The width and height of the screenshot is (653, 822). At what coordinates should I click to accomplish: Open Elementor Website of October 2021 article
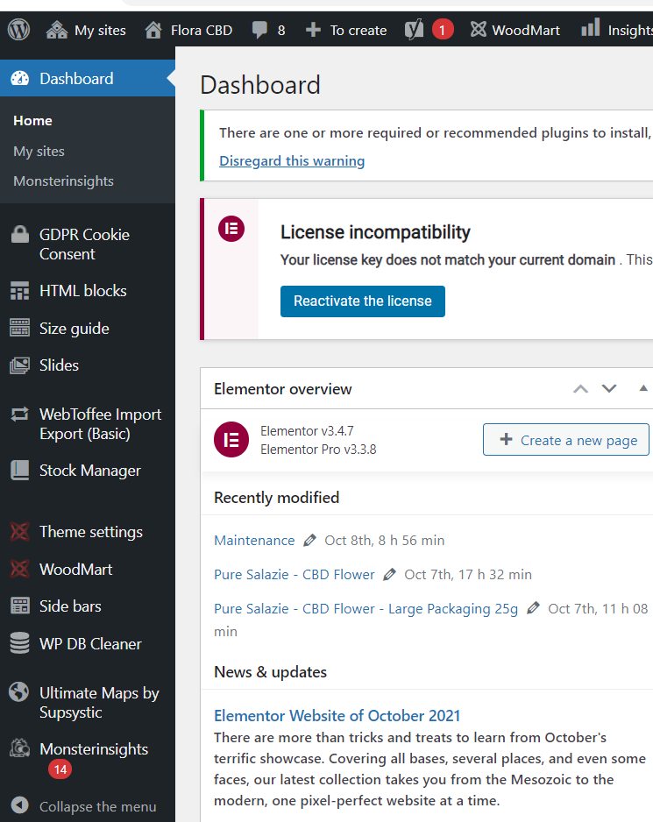(x=337, y=715)
